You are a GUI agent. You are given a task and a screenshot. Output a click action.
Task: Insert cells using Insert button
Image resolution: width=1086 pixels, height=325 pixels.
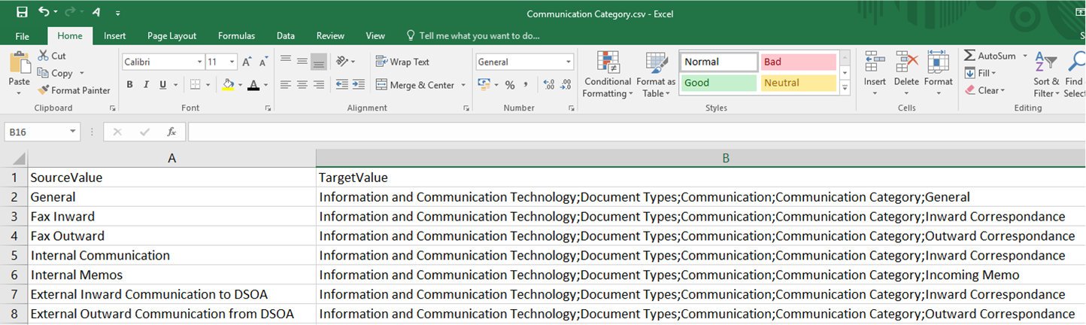(875, 74)
